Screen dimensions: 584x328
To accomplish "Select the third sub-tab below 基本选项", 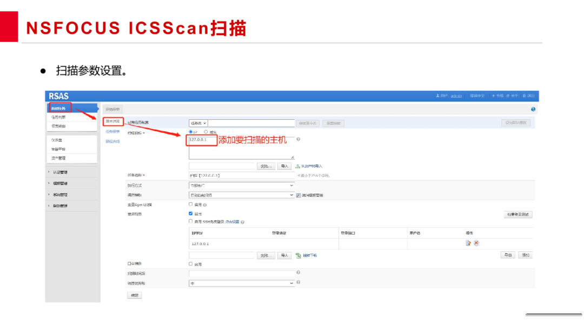I will [113, 141].
